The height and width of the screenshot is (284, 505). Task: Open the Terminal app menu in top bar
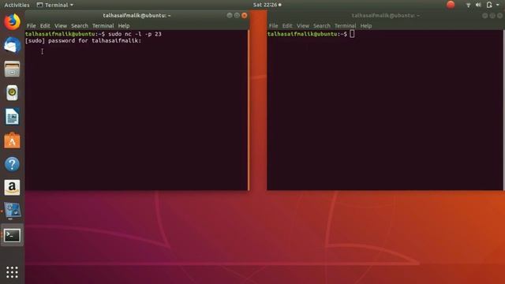click(x=55, y=5)
